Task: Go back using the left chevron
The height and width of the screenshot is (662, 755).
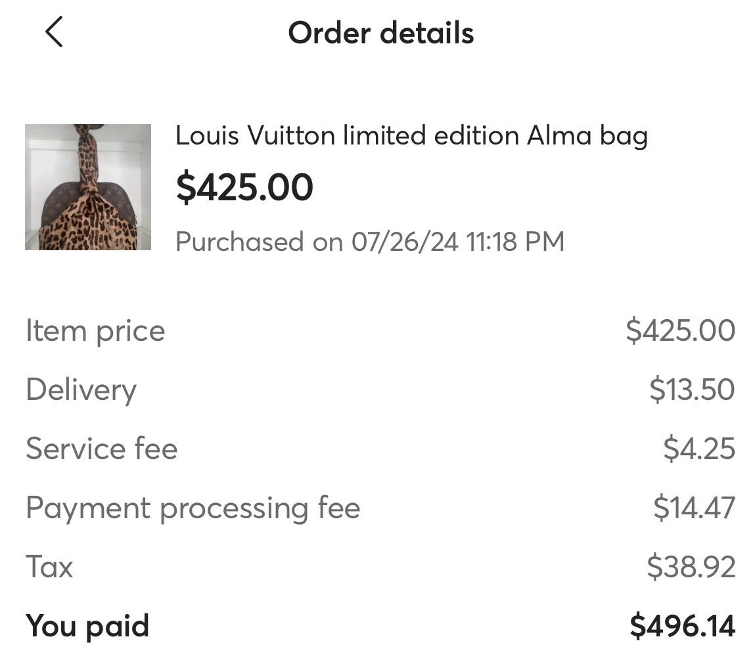Action: tap(54, 32)
